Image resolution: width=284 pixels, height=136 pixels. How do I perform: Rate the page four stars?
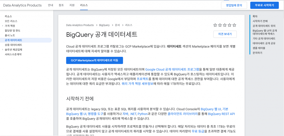pos(229,25)
